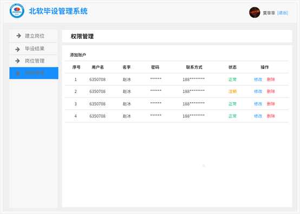
Task: Click masked password in row 2
Action: pyautogui.click(x=156, y=90)
